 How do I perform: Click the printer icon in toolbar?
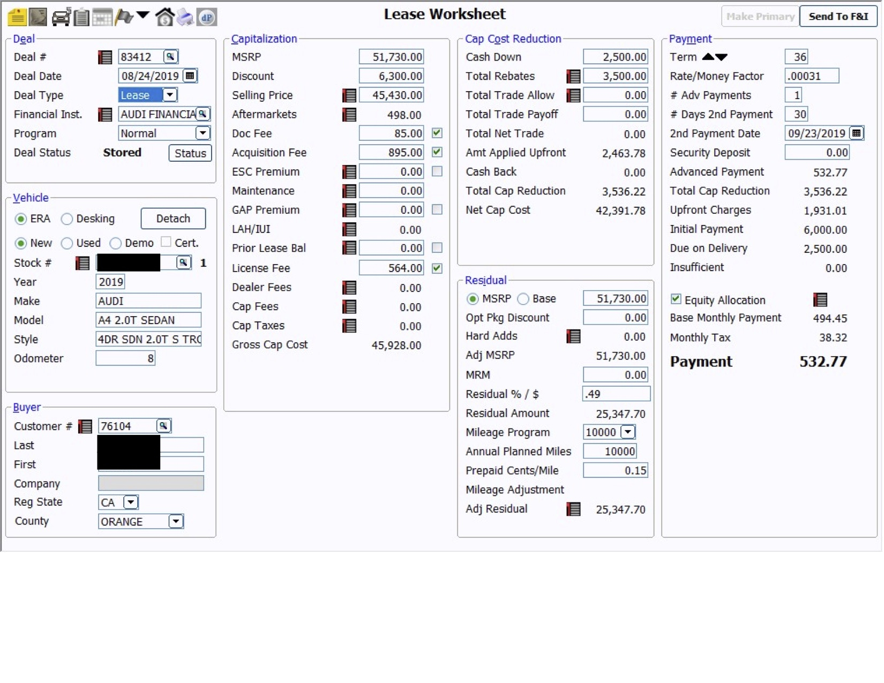pos(185,17)
